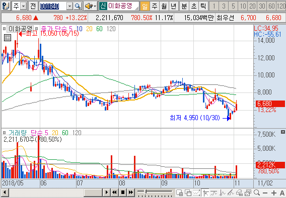Screen dimensions: 286x198
Task: Click the split-window grid icon in bottom toolbar
Action: (179, 192)
